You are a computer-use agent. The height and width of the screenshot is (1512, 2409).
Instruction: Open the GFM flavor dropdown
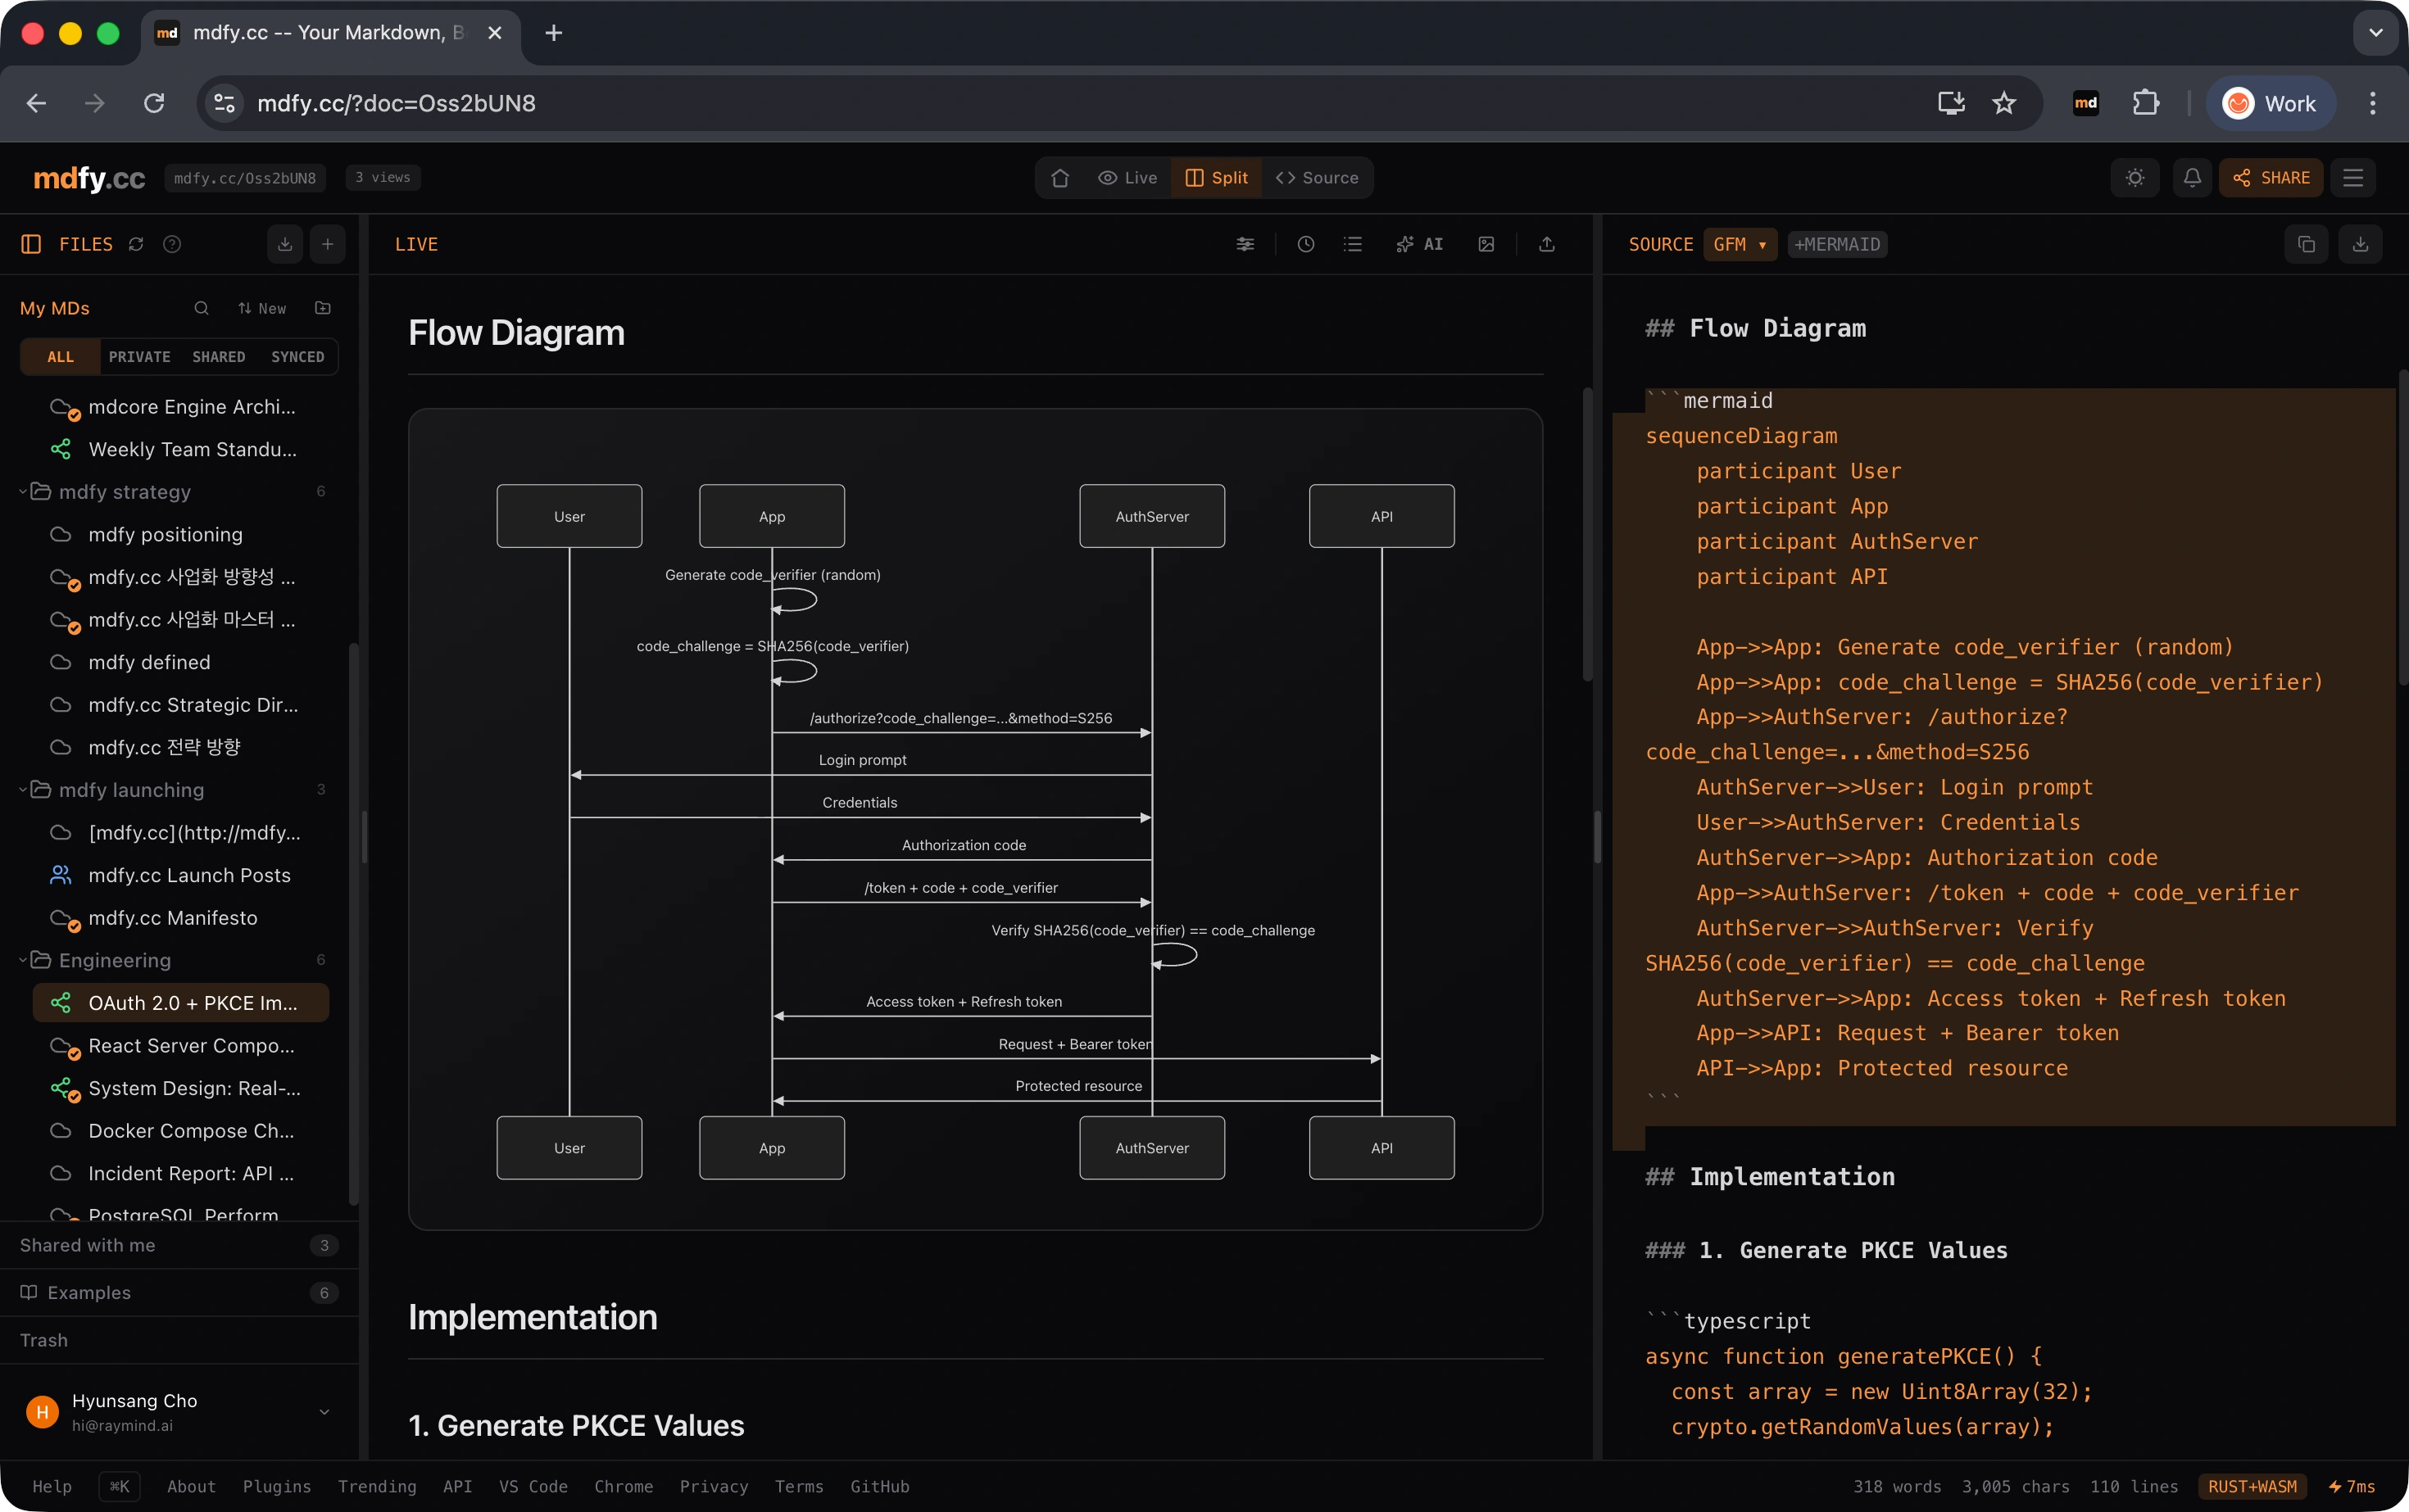tap(1739, 244)
